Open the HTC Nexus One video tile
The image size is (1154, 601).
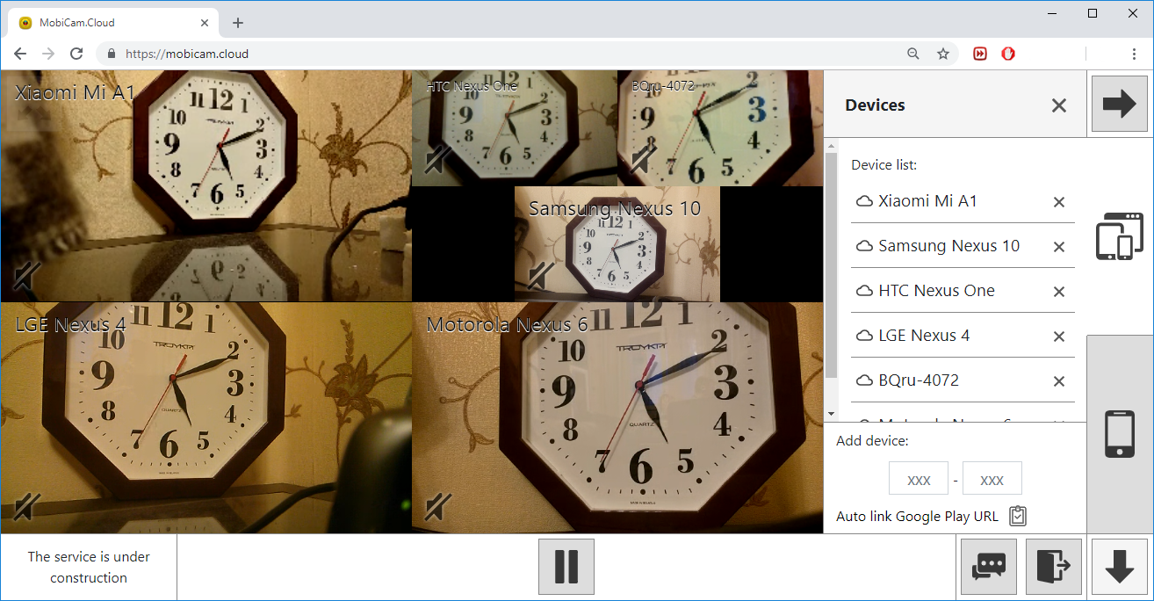(x=515, y=128)
